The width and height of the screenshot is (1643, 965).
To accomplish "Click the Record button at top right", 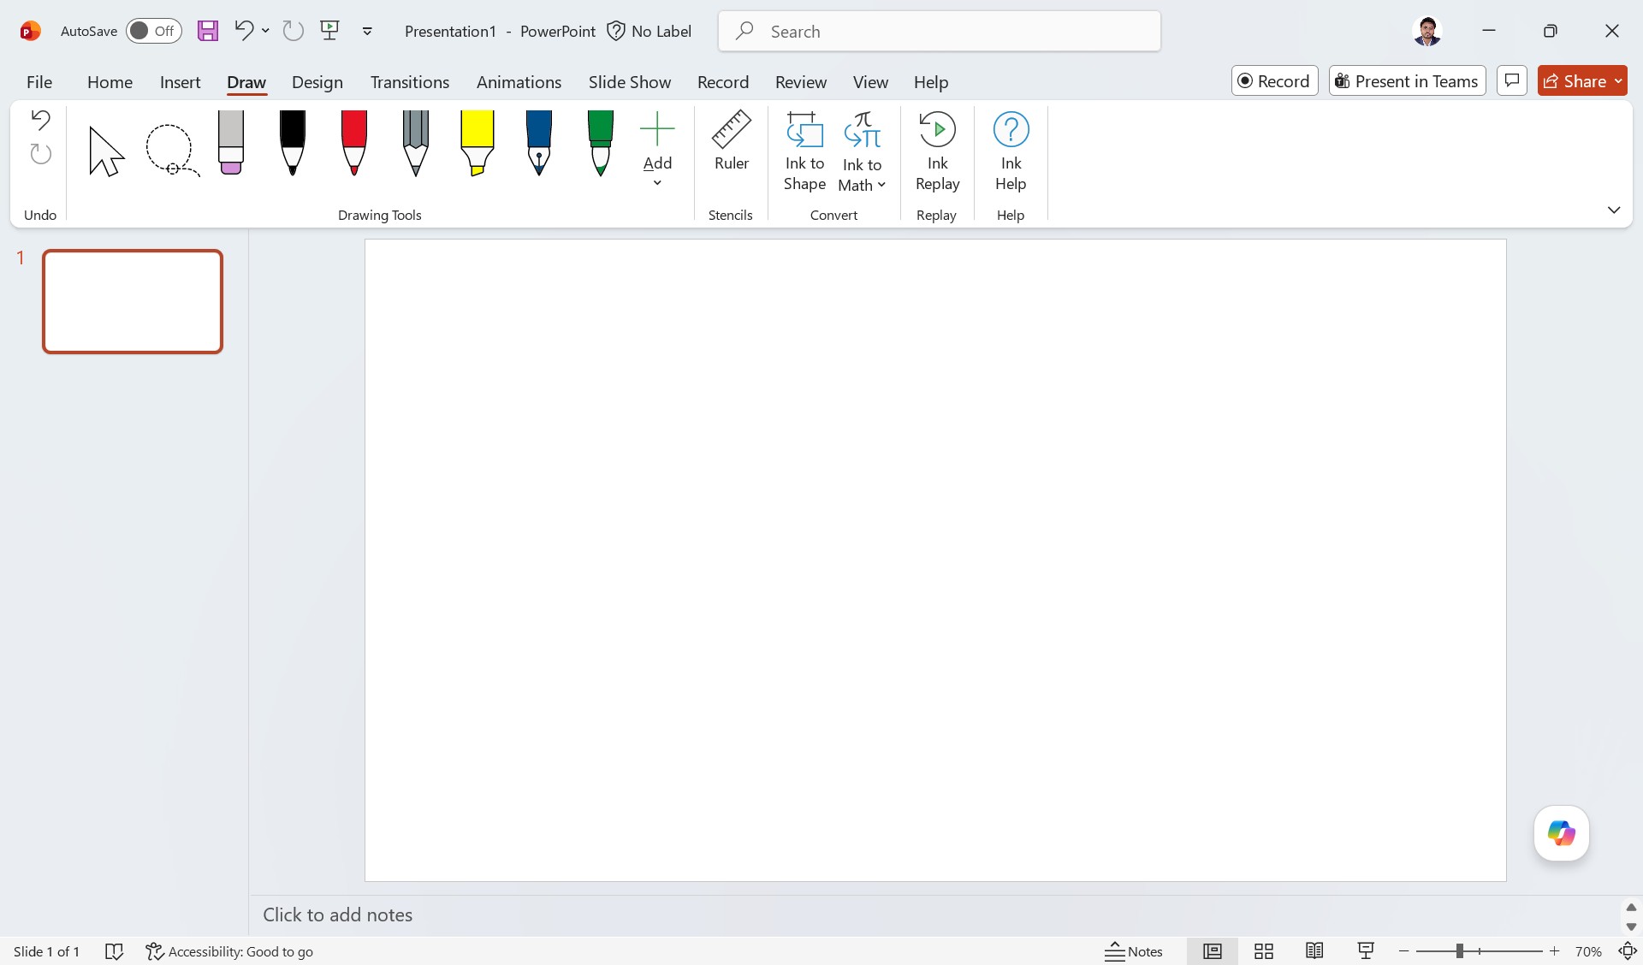I will pos(1274,80).
